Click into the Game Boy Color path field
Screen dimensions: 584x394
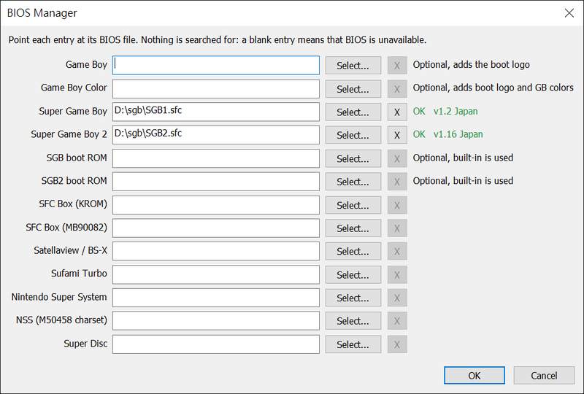216,88
